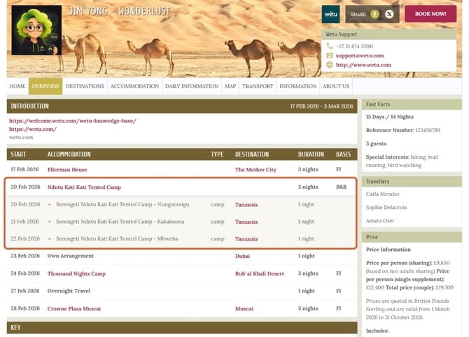Screen dimensions: 469x337
Task: Open the https://wetu.com/ introduction link
Action: click(33, 129)
